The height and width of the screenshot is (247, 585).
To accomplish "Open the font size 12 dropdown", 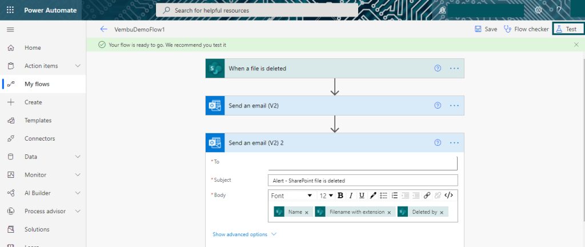I will [326, 196].
